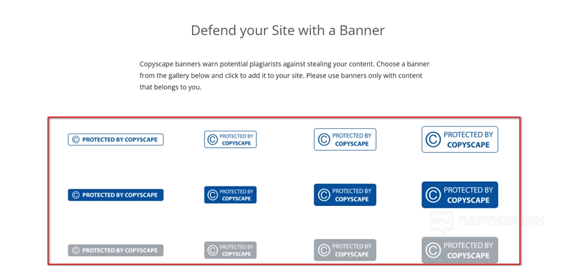Select the gray wide single-line Copyscape banner

point(116,250)
